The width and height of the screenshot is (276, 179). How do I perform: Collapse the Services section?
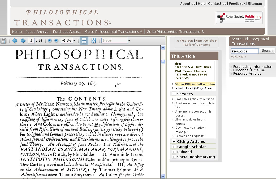[174, 94]
